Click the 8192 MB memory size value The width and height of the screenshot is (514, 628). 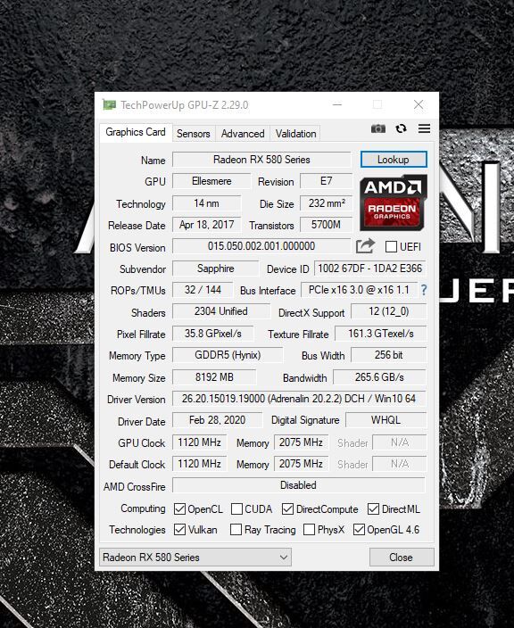214,377
